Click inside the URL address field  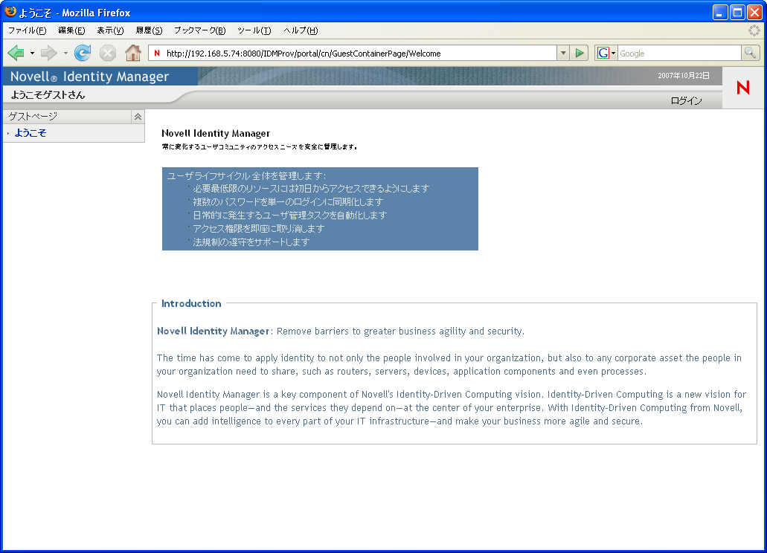[359, 54]
